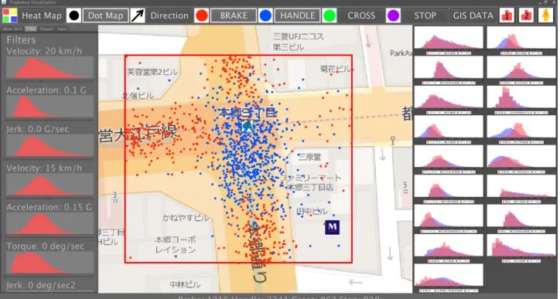Click the blue circle next to HANDLE
Screen dimensions: 560x299
click(x=265, y=15)
